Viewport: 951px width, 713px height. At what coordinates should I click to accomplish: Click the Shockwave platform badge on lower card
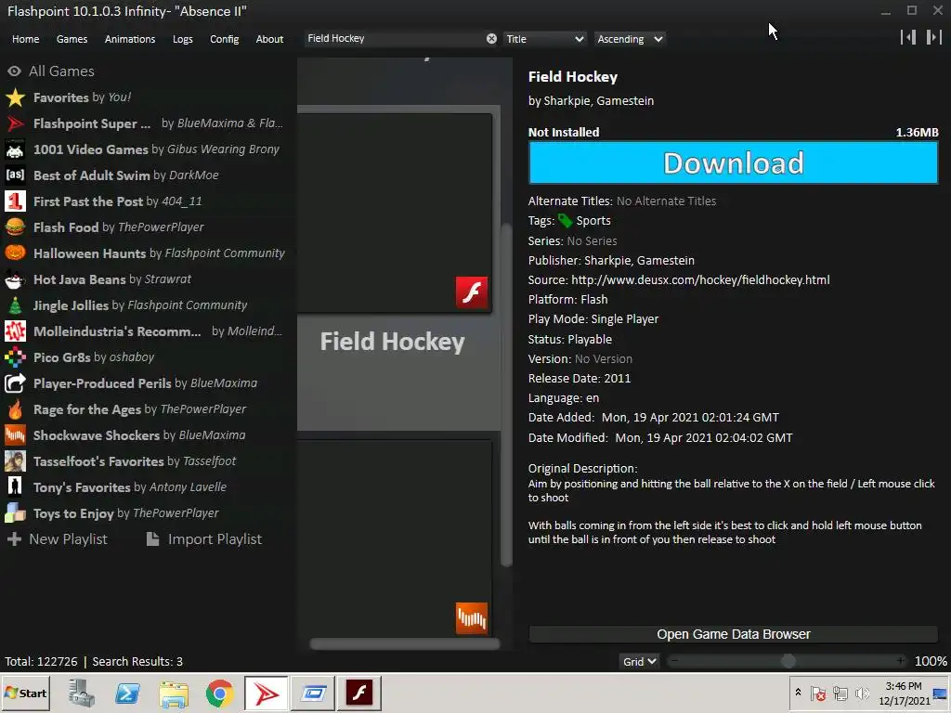[472, 617]
